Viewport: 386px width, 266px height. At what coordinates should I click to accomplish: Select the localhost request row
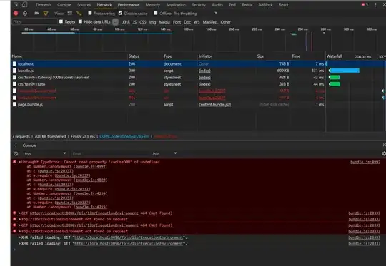tap(199, 64)
